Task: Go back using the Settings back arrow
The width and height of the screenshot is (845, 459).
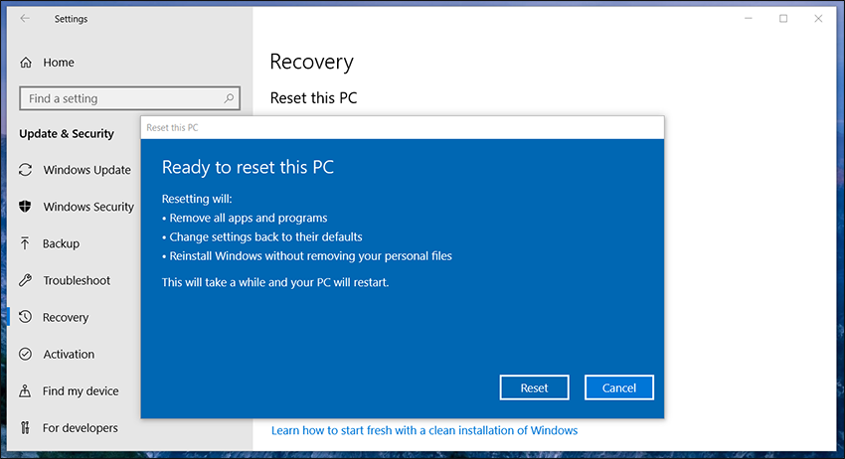Action: 25,18
